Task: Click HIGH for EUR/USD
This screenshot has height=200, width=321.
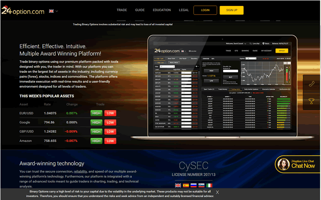Action: point(96,113)
